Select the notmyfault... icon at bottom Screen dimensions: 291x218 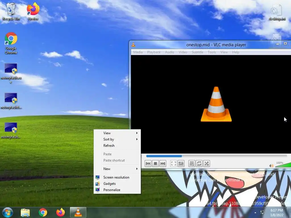[x=11, y=131]
